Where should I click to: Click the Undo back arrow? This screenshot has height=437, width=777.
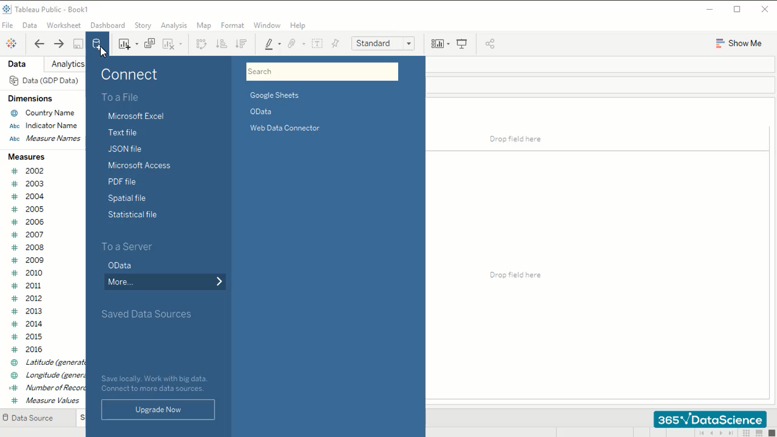click(x=39, y=44)
